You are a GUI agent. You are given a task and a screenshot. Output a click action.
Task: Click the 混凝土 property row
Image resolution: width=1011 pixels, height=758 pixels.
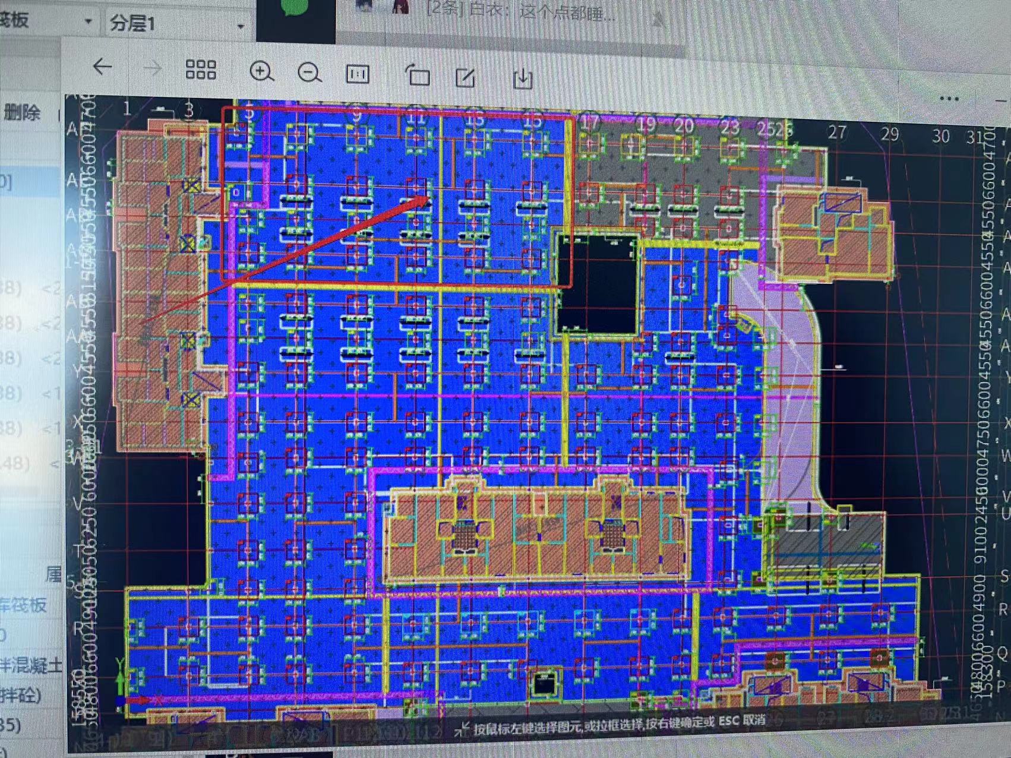click(31, 665)
